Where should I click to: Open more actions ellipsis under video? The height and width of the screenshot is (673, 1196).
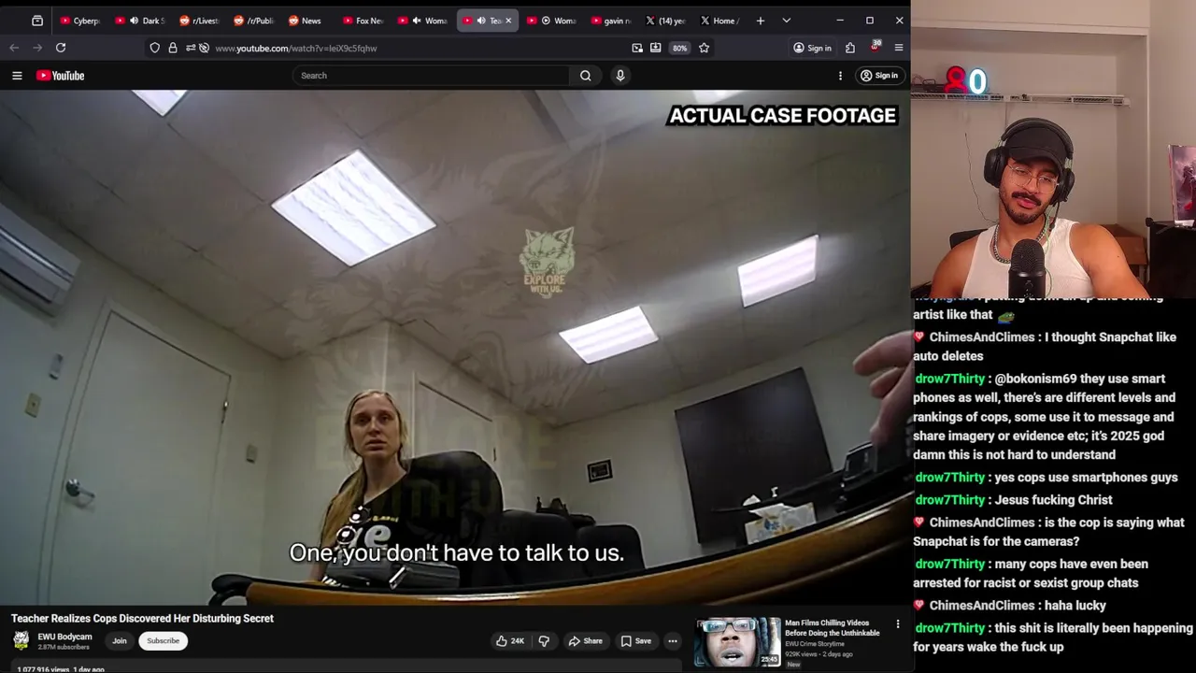point(673,641)
